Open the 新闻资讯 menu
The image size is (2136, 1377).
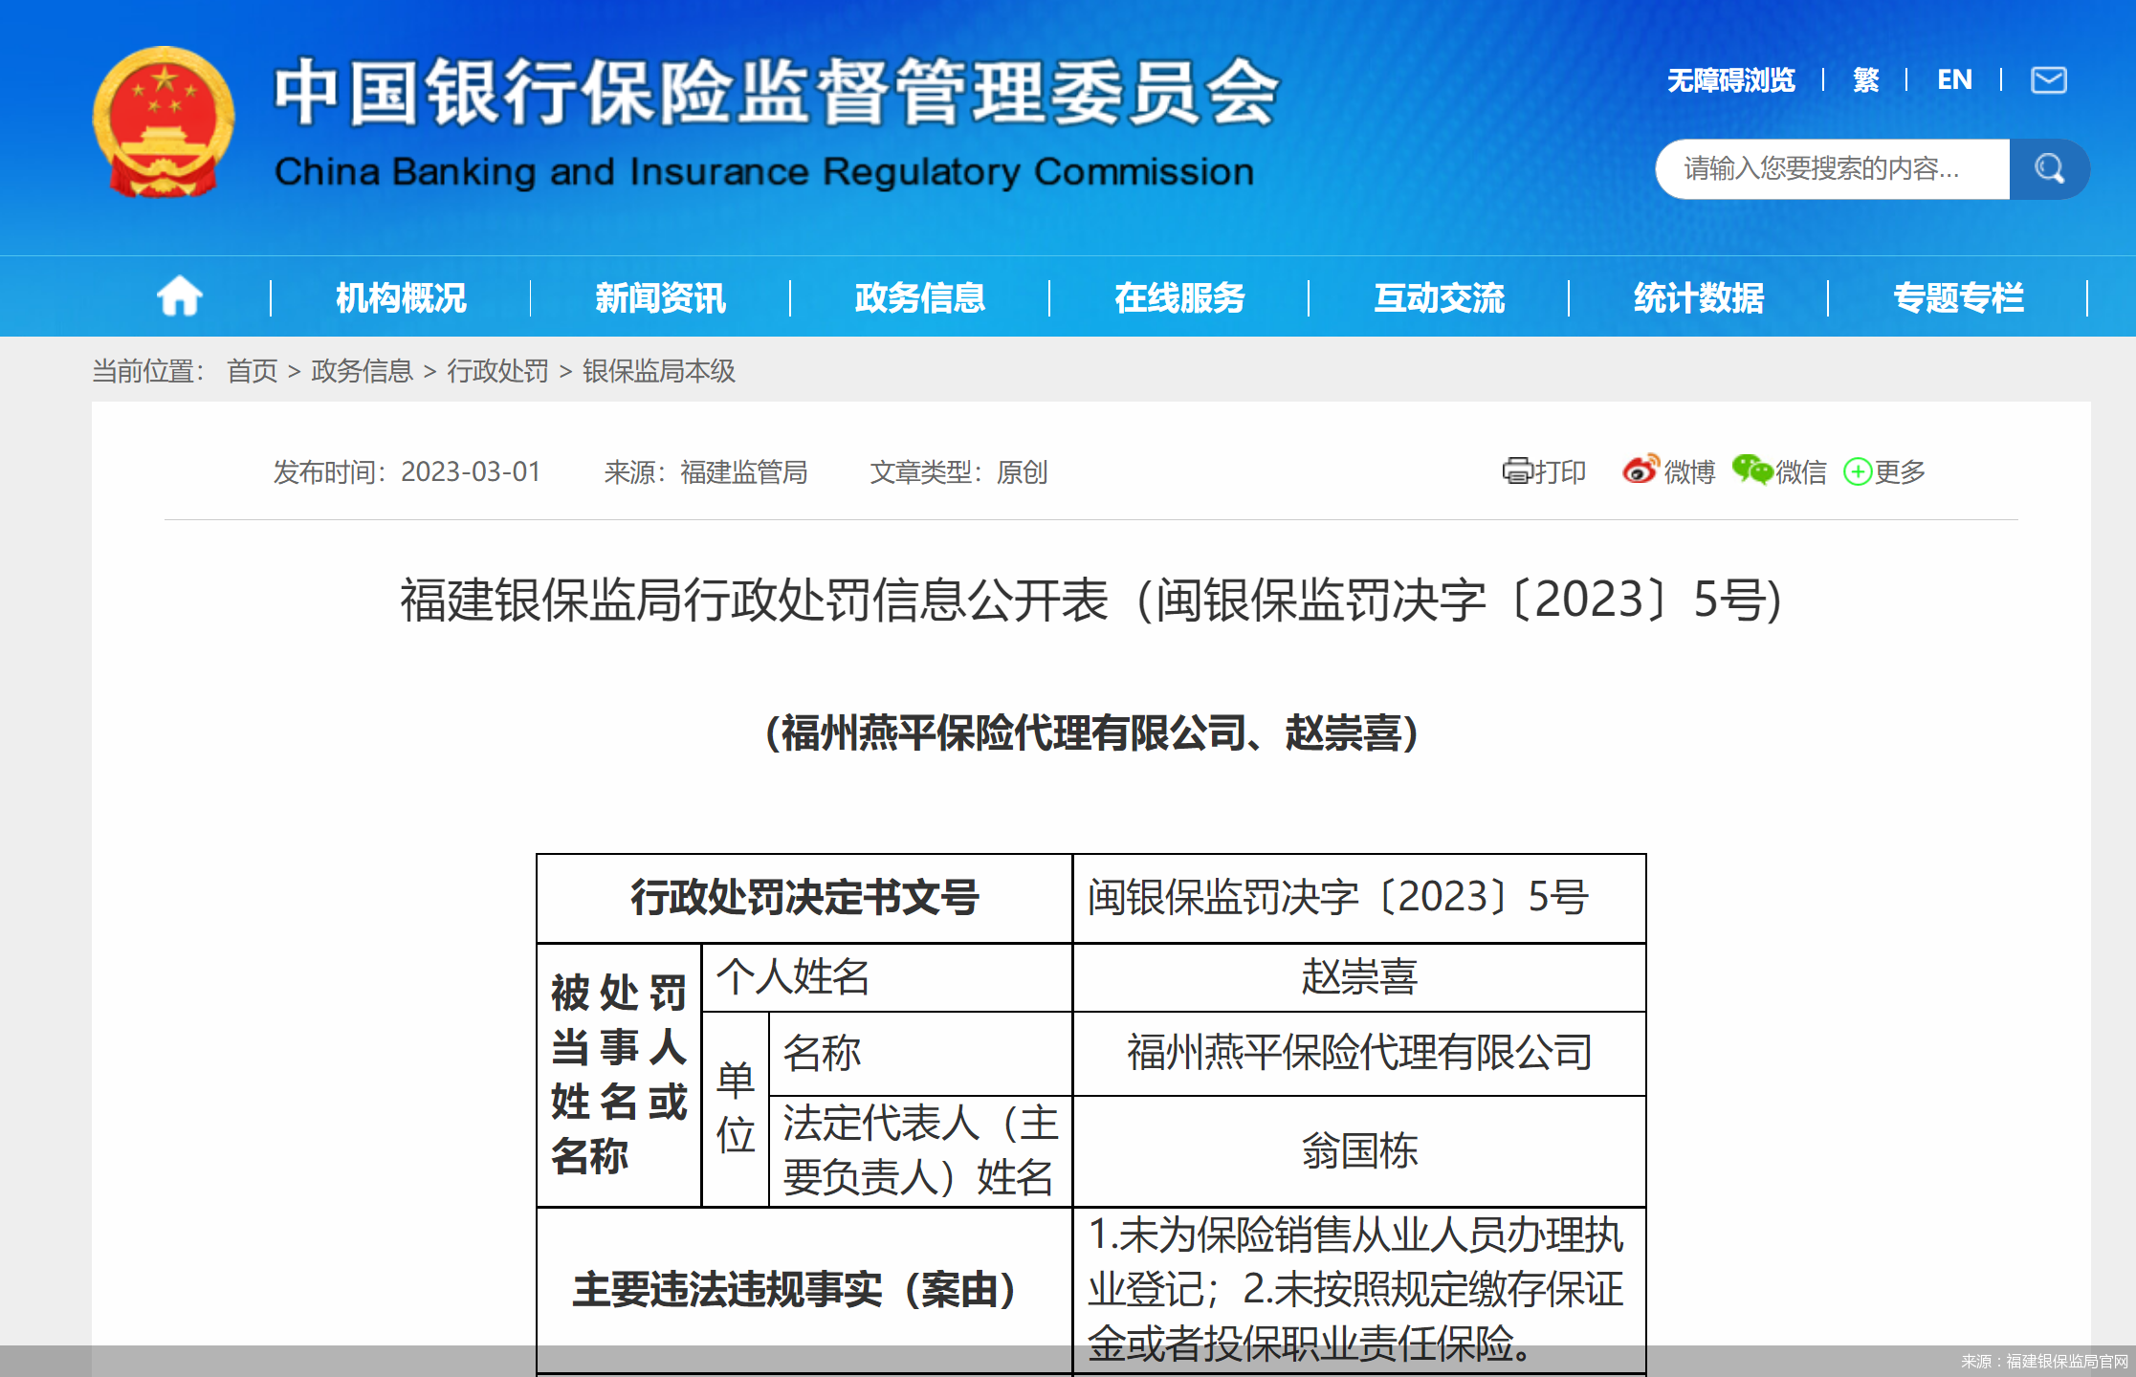[x=660, y=297]
